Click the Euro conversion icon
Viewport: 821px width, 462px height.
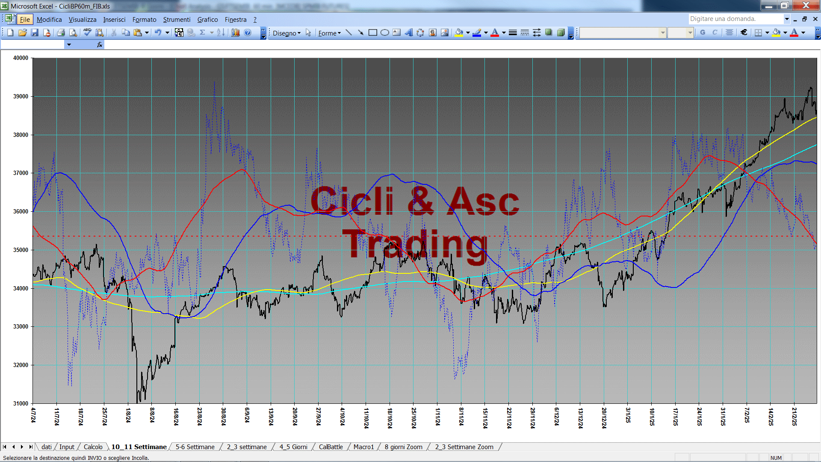179,33
